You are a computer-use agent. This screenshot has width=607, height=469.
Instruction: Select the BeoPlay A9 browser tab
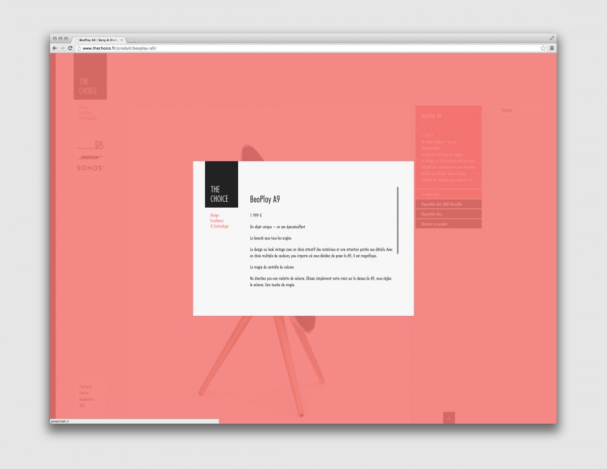(98, 40)
